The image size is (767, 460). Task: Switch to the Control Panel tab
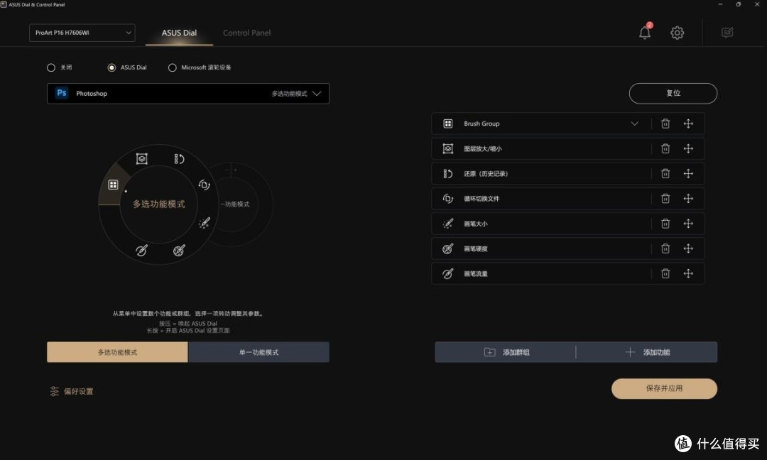(x=246, y=33)
